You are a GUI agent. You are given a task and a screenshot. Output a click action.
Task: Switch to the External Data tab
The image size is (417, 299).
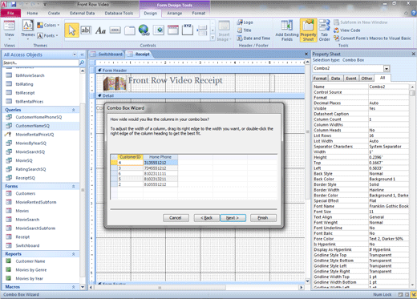[83, 13]
